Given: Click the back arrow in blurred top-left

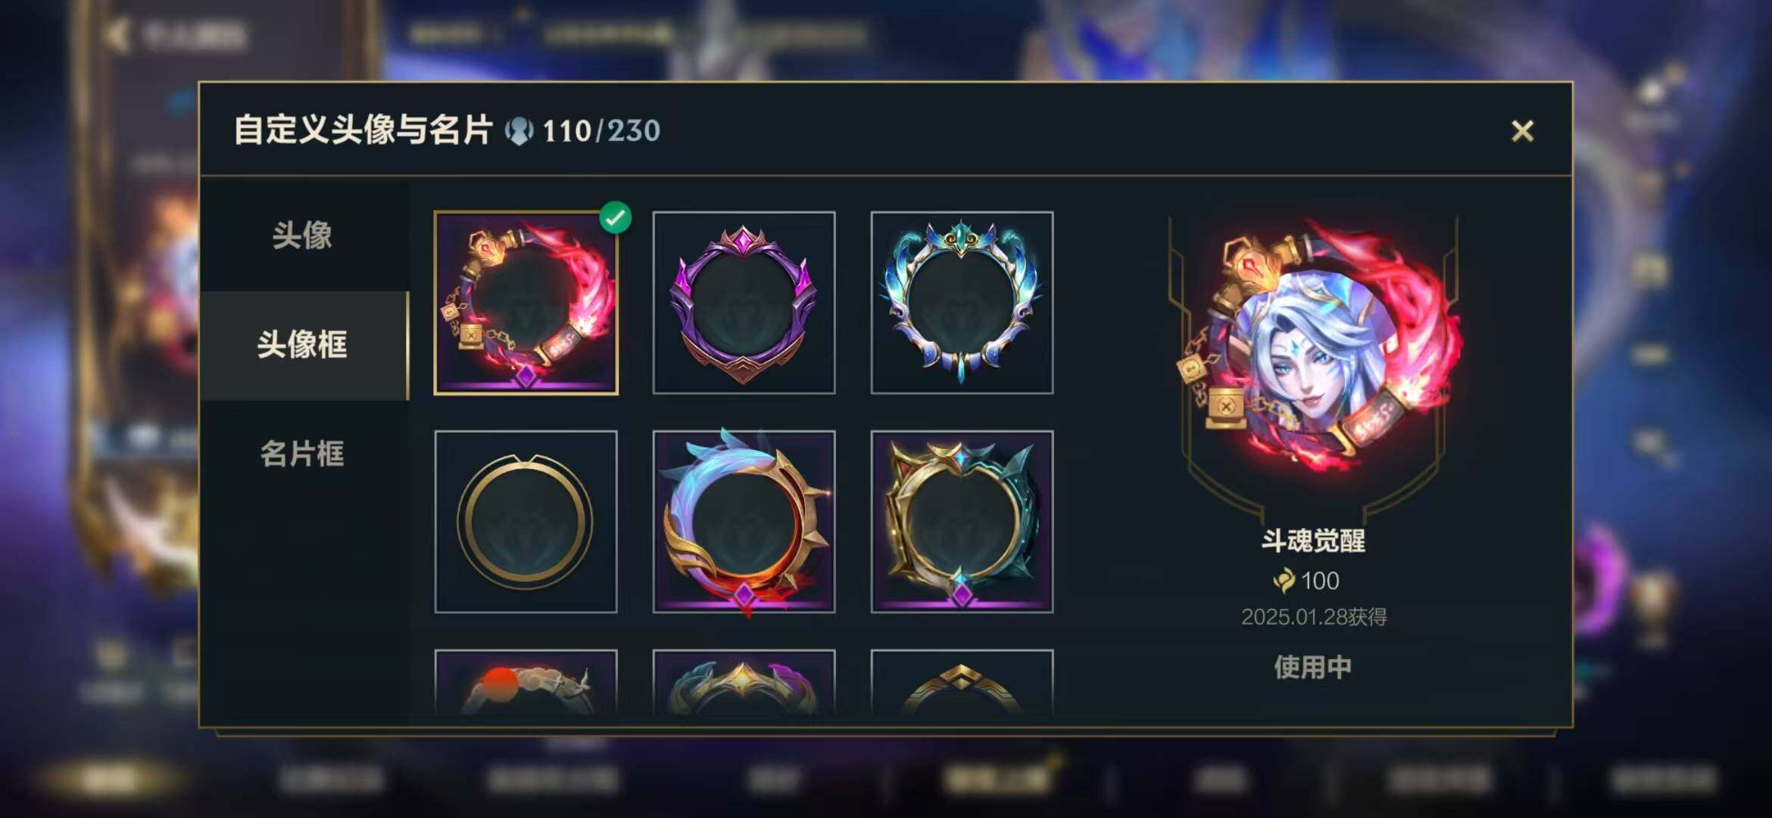Looking at the screenshot, I should 117,34.
